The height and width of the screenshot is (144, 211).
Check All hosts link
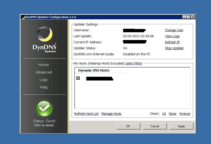164,114
